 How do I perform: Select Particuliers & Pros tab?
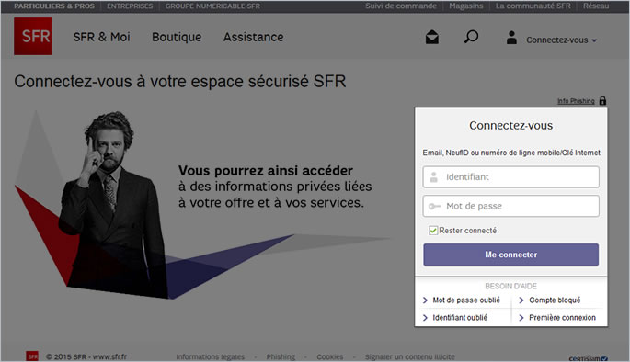click(54, 6)
